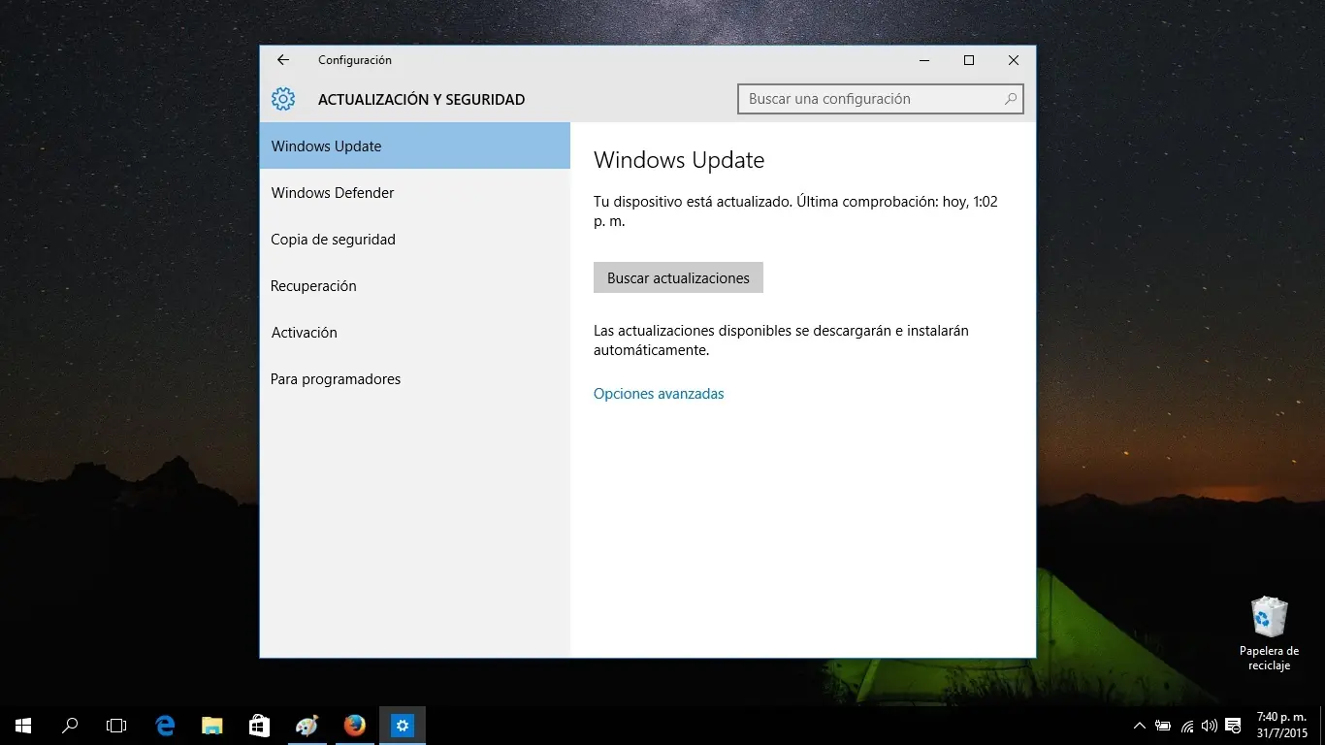Open the Windows Start menu
Viewport: 1325px width, 745px height.
23,726
